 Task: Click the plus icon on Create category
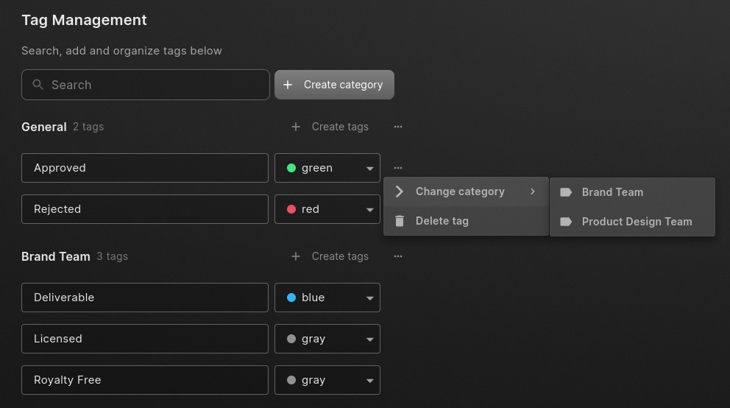tap(288, 85)
